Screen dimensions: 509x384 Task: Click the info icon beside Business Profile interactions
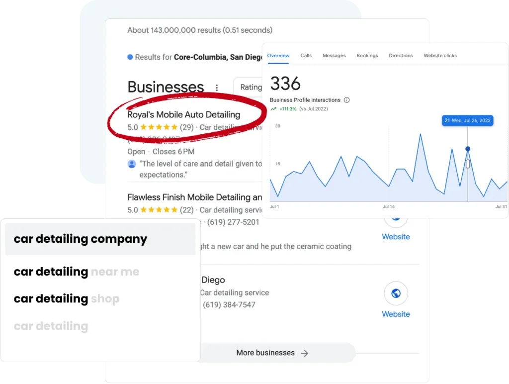[346, 100]
